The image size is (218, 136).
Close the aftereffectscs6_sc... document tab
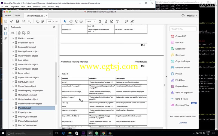47,16
